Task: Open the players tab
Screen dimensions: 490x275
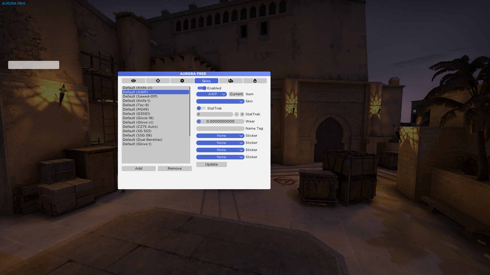Action: [231, 81]
